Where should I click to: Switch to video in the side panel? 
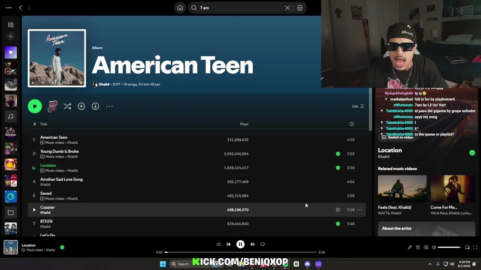397,137
